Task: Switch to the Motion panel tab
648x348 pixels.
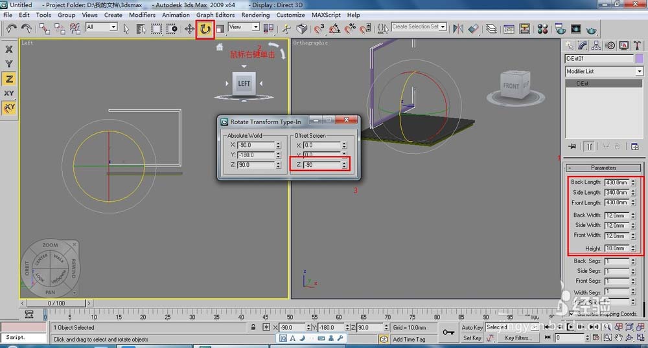Action: click(610, 45)
